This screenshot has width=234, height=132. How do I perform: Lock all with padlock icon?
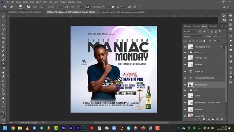pos(204,41)
